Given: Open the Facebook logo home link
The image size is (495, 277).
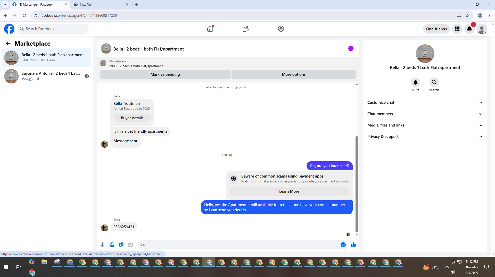Looking at the screenshot, I should click(9, 29).
